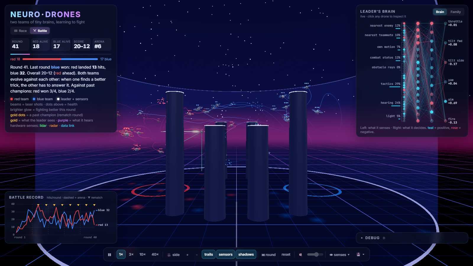Toggle trails display off
This screenshot has height=266, width=473.
pyautogui.click(x=209, y=254)
